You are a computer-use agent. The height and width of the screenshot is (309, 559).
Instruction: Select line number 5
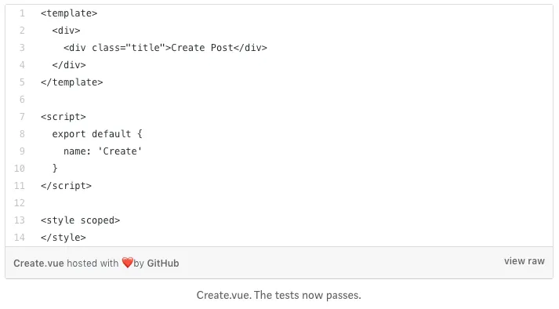click(22, 82)
